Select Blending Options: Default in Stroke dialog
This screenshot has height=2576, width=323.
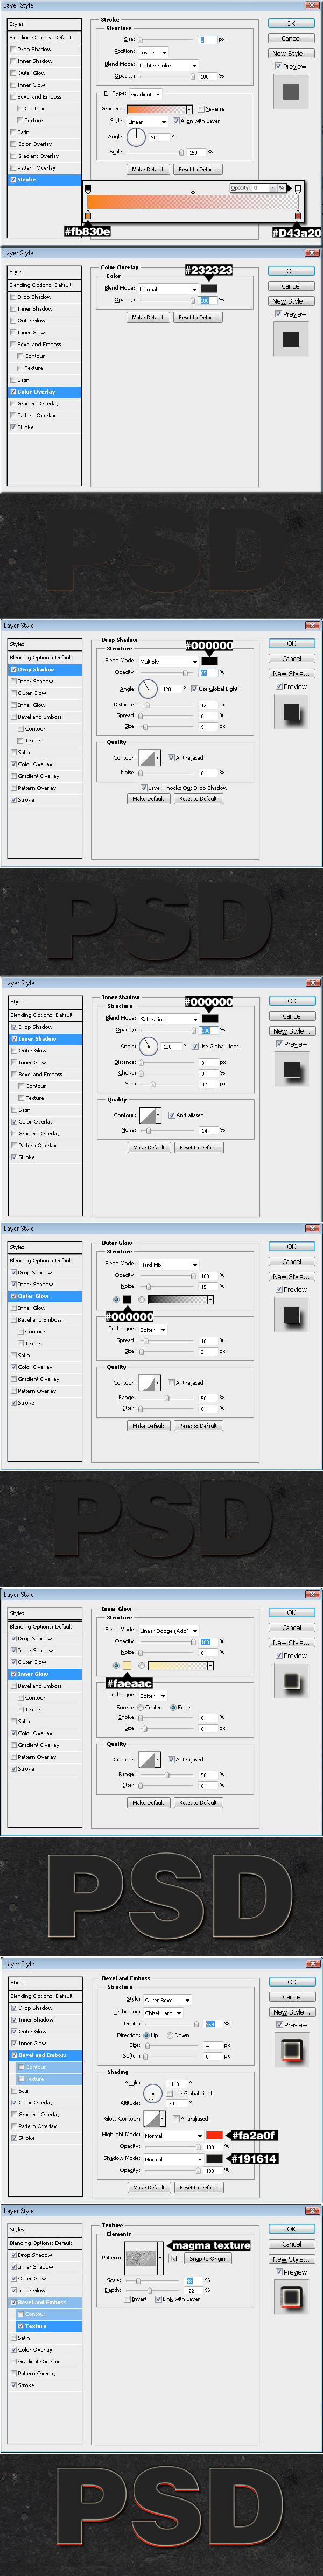(44, 37)
